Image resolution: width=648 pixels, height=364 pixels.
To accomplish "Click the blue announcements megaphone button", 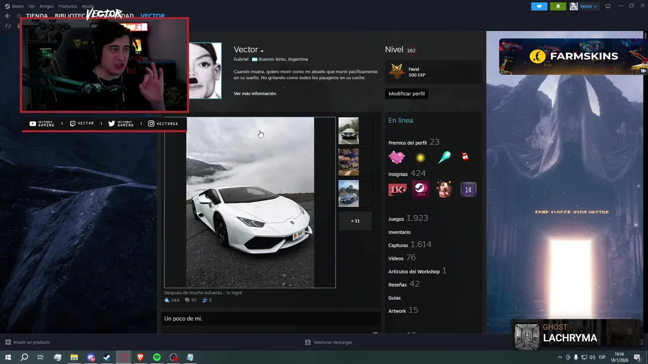I will [539, 6].
